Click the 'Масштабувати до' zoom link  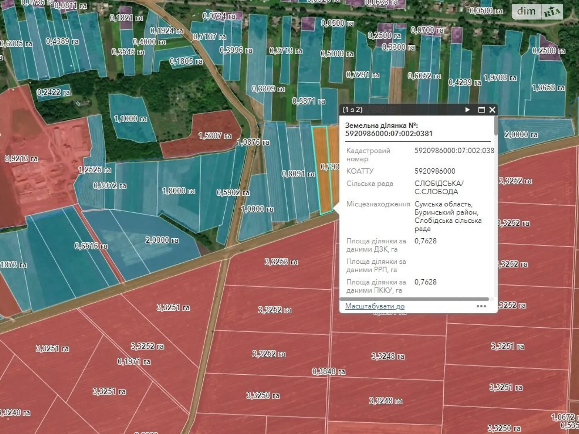(x=375, y=306)
